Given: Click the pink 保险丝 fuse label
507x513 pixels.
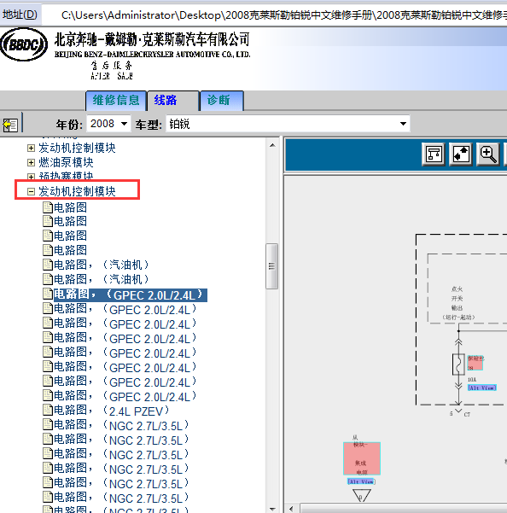Looking at the screenshot, I should [x=475, y=363].
